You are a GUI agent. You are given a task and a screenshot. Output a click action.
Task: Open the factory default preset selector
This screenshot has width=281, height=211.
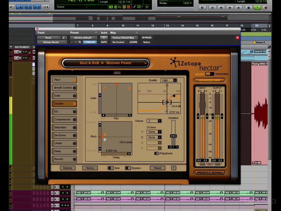click(x=83, y=38)
